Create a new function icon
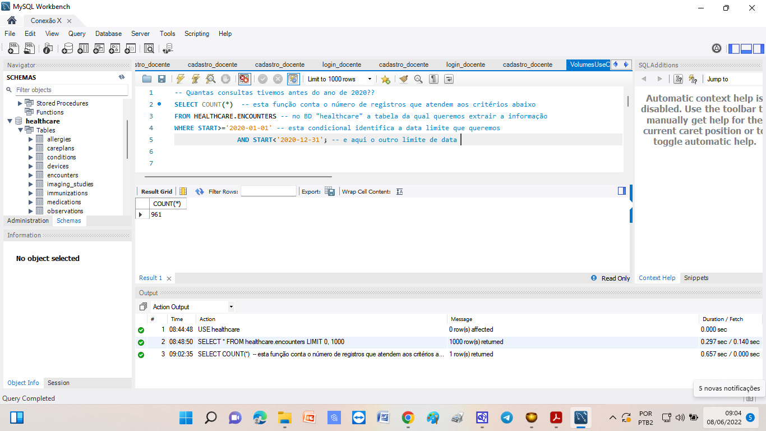766x431 pixels. click(x=130, y=48)
